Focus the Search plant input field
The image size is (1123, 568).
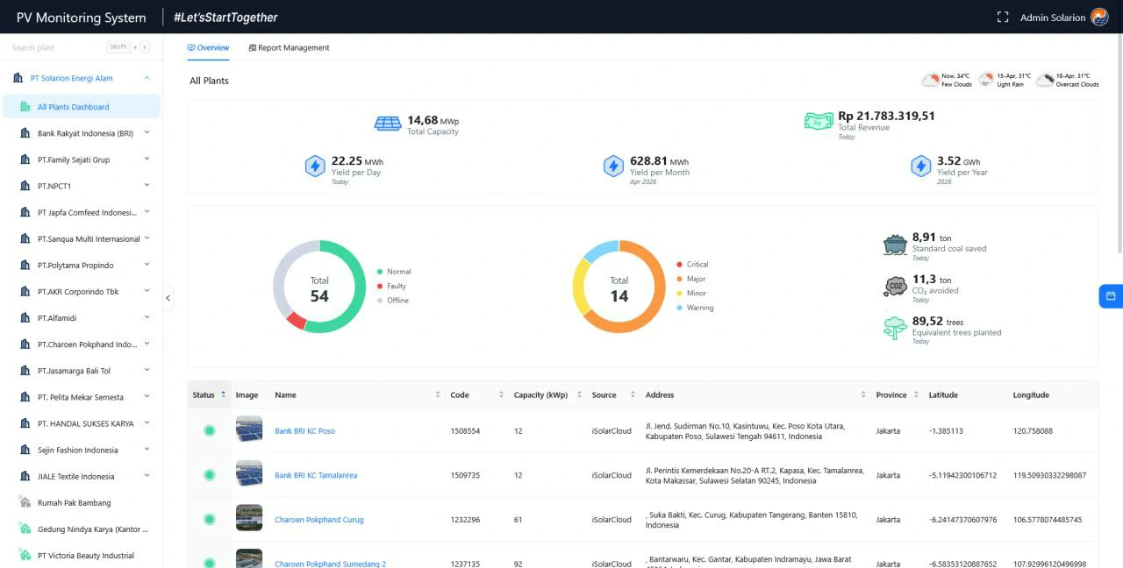[58, 47]
